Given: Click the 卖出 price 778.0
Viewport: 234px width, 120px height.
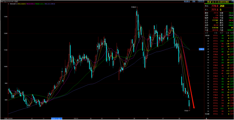Looking at the screenshot, I should 215,6.
